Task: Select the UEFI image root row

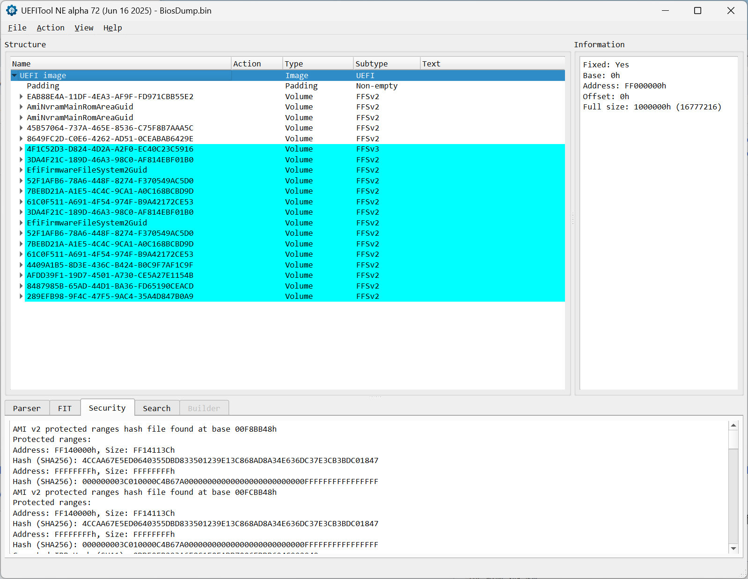Action: tap(288, 75)
